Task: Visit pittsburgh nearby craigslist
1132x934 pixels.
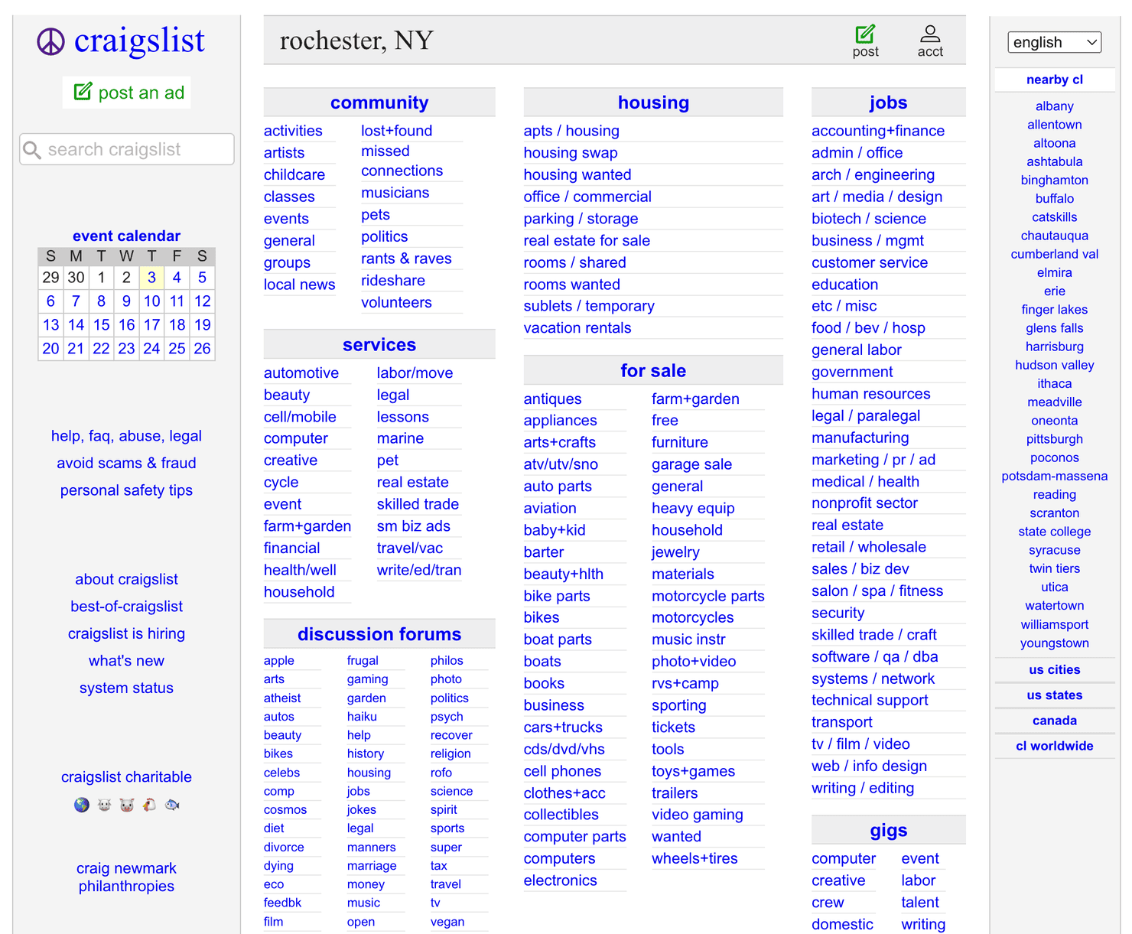Action: point(1054,439)
